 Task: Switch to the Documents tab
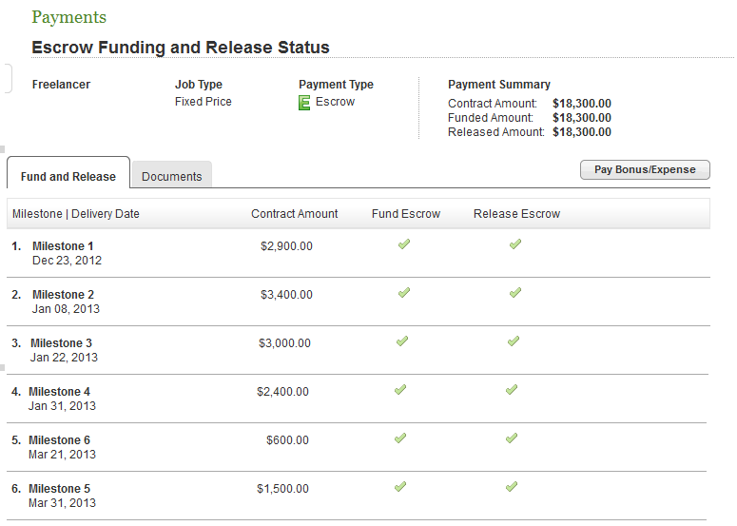tap(171, 176)
